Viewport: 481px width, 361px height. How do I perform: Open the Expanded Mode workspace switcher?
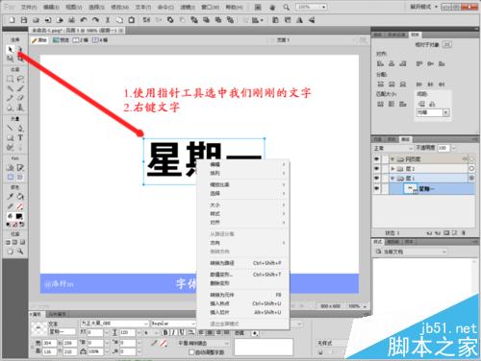(x=423, y=7)
